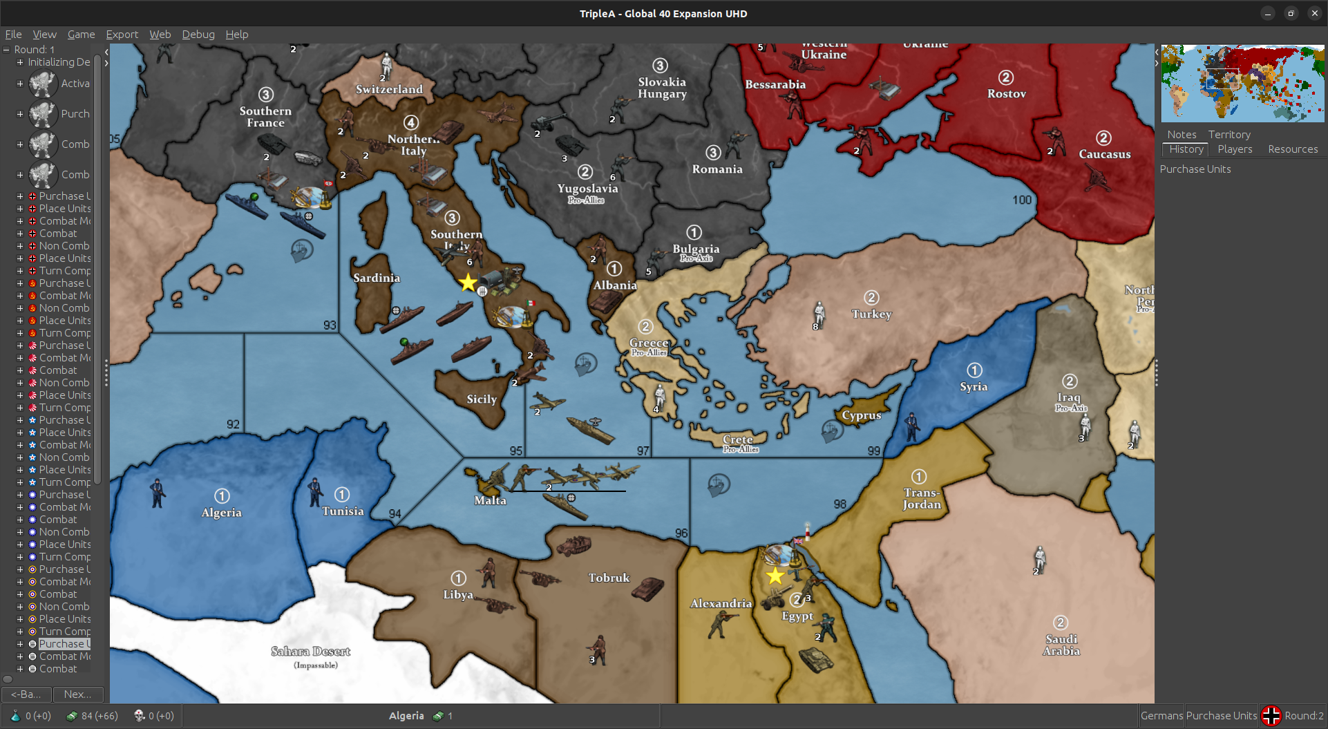Expand the British 'Purchase U' history node
Image resolution: width=1328 pixels, height=729 pixels.
click(x=20, y=569)
